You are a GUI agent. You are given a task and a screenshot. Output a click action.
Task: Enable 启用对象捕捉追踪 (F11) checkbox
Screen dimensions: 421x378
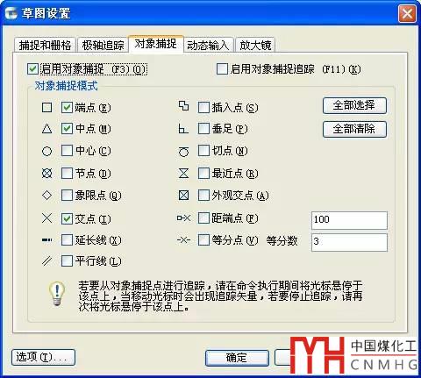pos(222,69)
